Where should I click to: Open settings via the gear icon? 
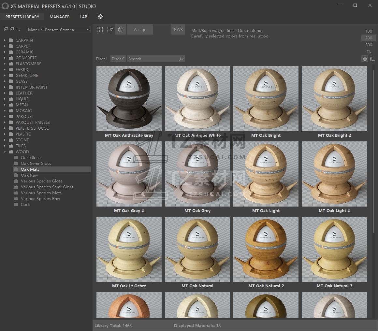click(100, 17)
